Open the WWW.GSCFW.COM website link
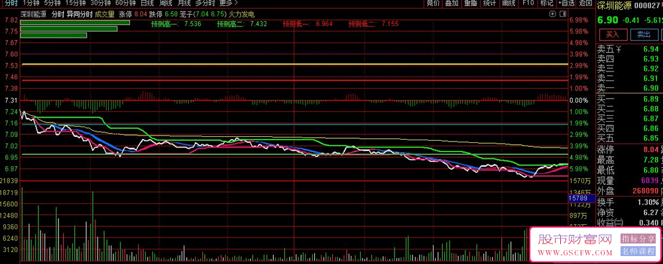 pos(575,253)
